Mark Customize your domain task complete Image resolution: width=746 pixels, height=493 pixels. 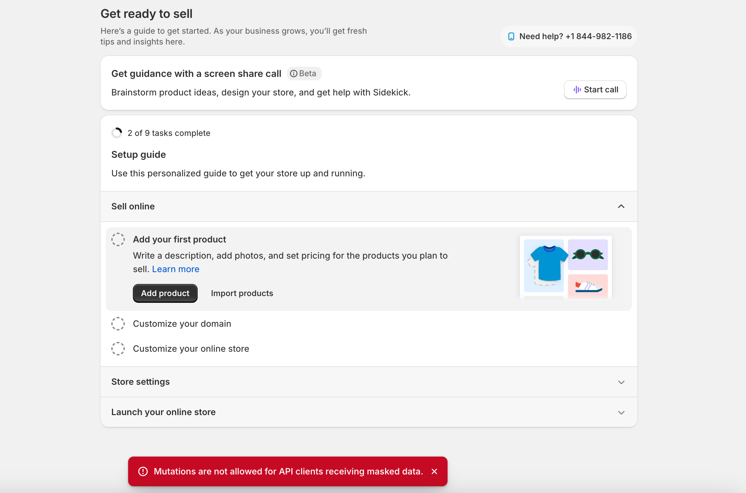coord(118,324)
